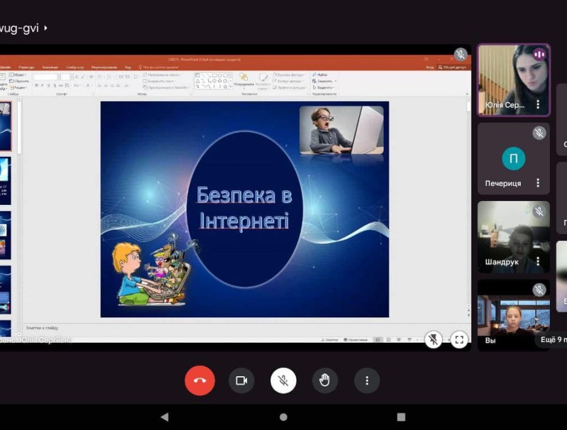Click the Экспресс-стили quick styles icon
Image resolution: width=567 pixels, height=430 pixels.
(x=263, y=80)
